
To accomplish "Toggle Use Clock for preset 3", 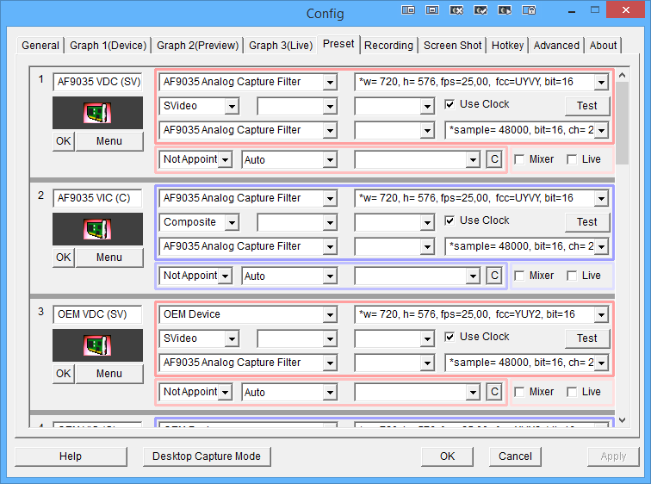I will (x=449, y=337).
